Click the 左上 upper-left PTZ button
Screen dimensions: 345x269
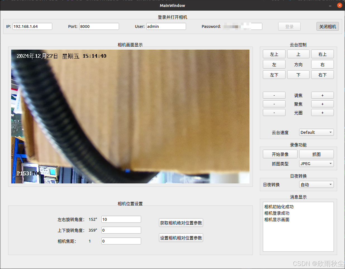274,54
